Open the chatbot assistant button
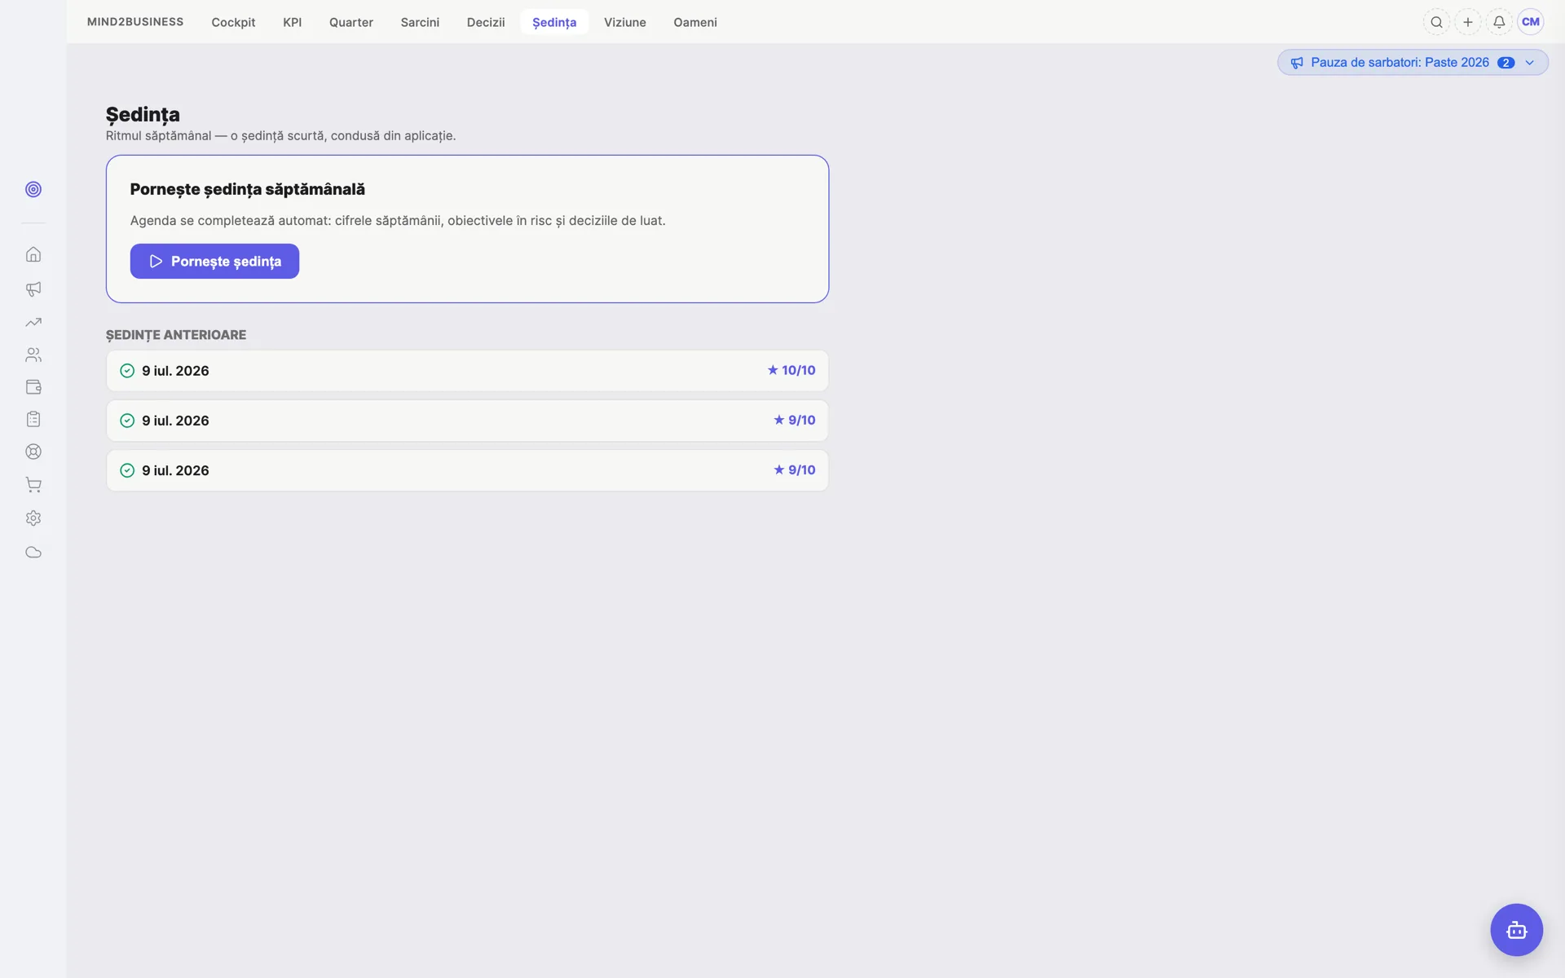1565x978 pixels. (1516, 930)
